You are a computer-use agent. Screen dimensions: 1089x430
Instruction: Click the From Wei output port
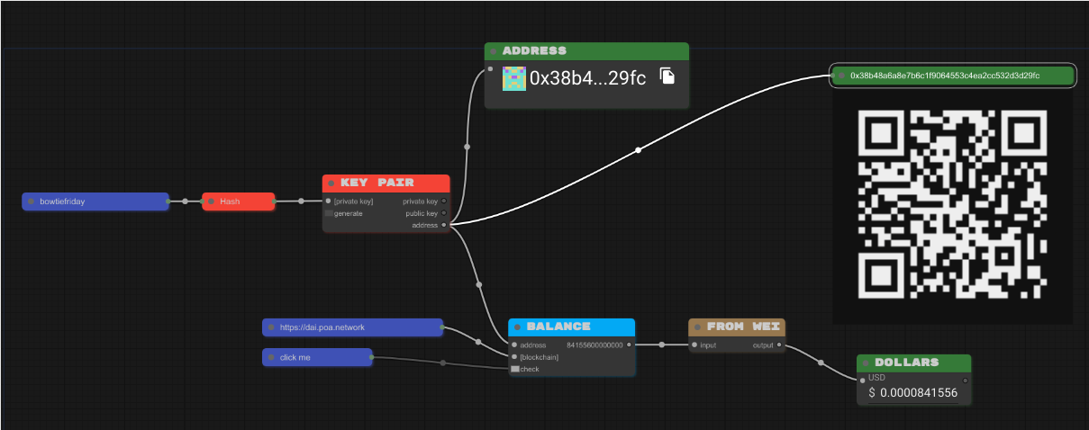[x=779, y=345]
